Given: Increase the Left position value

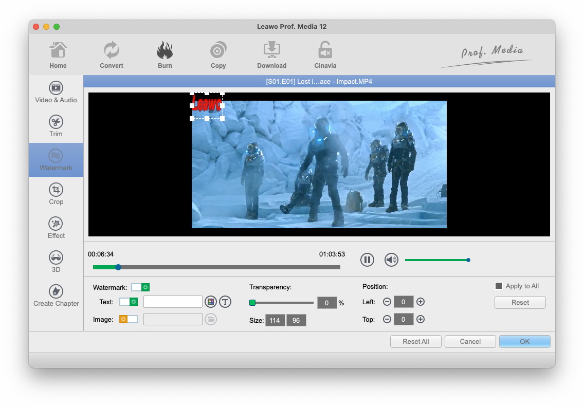Looking at the screenshot, I should 421,302.
